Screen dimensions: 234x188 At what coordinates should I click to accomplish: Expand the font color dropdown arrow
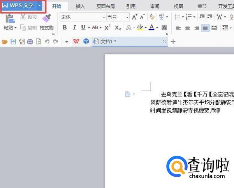click(157, 28)
